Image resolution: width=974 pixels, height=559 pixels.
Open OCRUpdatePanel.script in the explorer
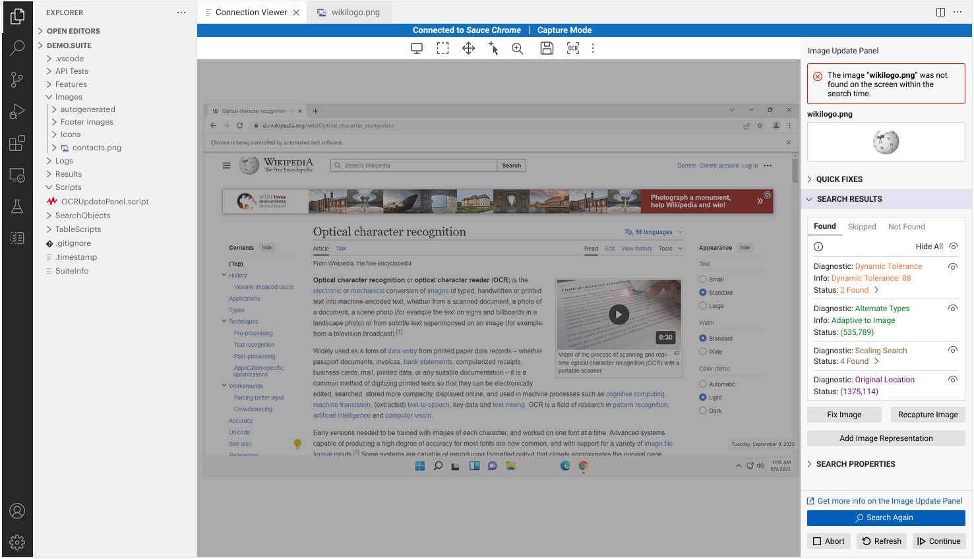pyautogui.click(x=105, y=202)
